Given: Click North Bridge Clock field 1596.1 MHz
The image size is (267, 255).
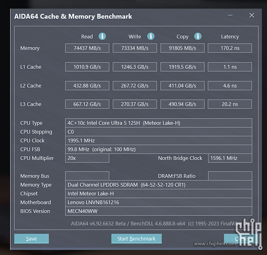Looking at the screenshot, I should [x=230, y=158].
